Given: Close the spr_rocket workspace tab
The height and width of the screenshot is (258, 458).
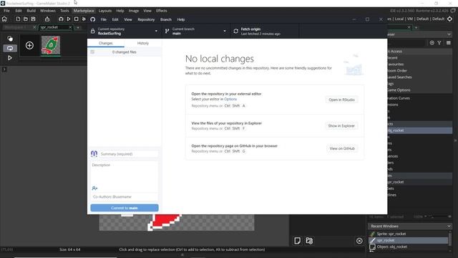Looking at the screenshot, I should point(70,27).
